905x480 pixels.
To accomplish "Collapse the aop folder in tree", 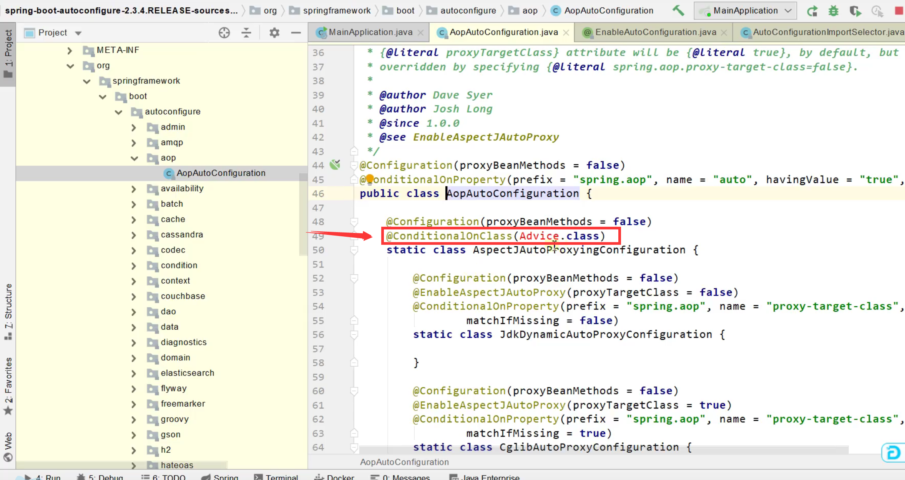I will 134,158.
